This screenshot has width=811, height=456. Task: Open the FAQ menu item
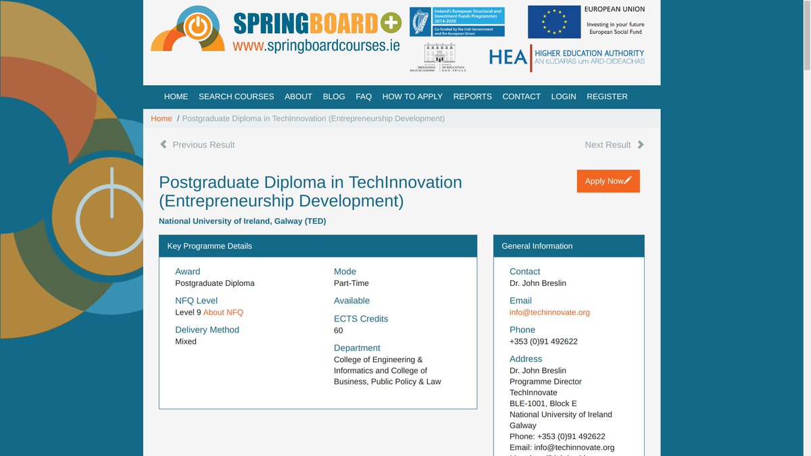[364, 97]
